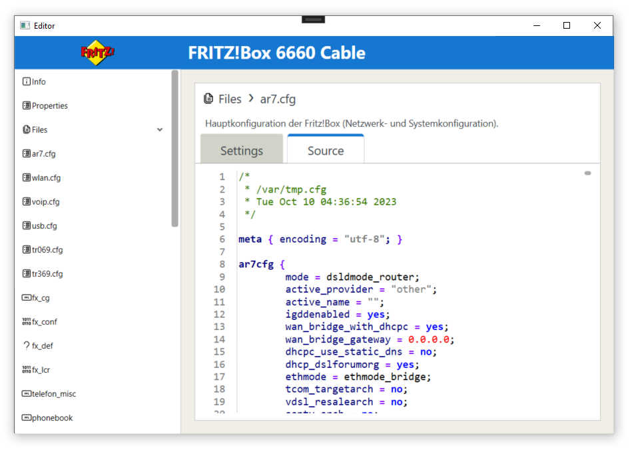The width and height of the screenshot is (634, 464).
Task: Click the 'ar7cfg {' code line
Action: [262, 265]
